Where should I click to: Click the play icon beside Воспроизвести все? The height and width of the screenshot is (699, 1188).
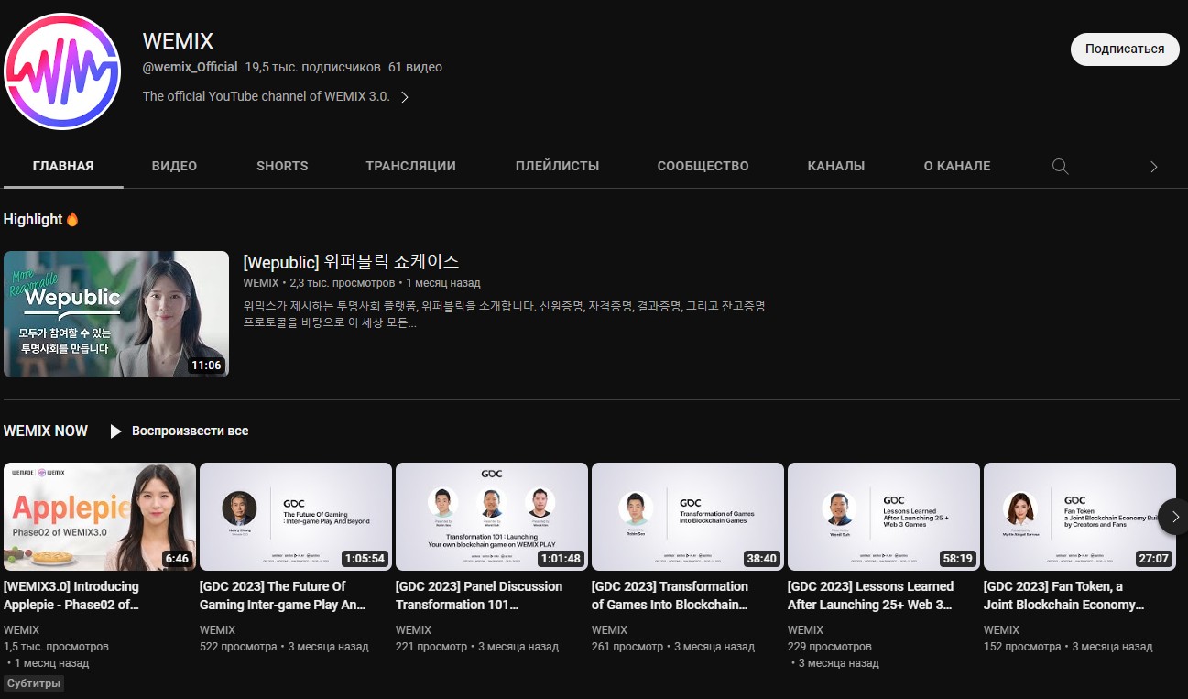click(115, 431)
